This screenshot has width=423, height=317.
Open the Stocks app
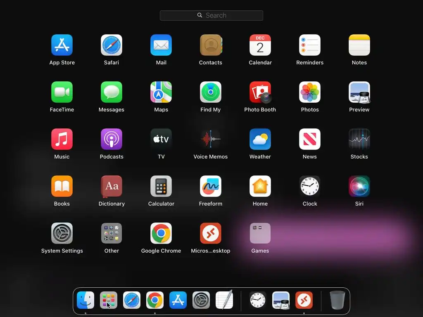point(359,139)
